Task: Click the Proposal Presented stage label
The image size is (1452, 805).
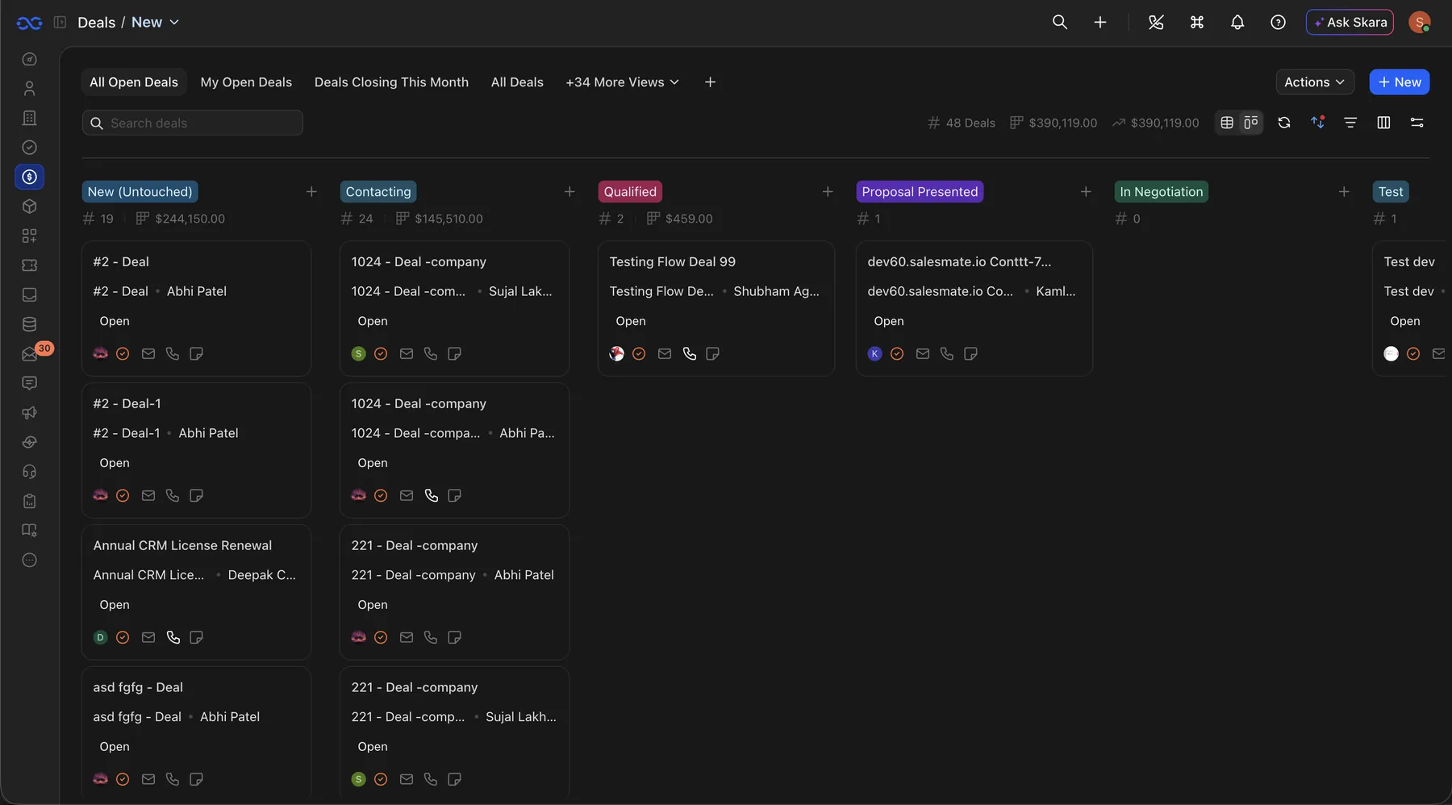Action: click(920, 192)
